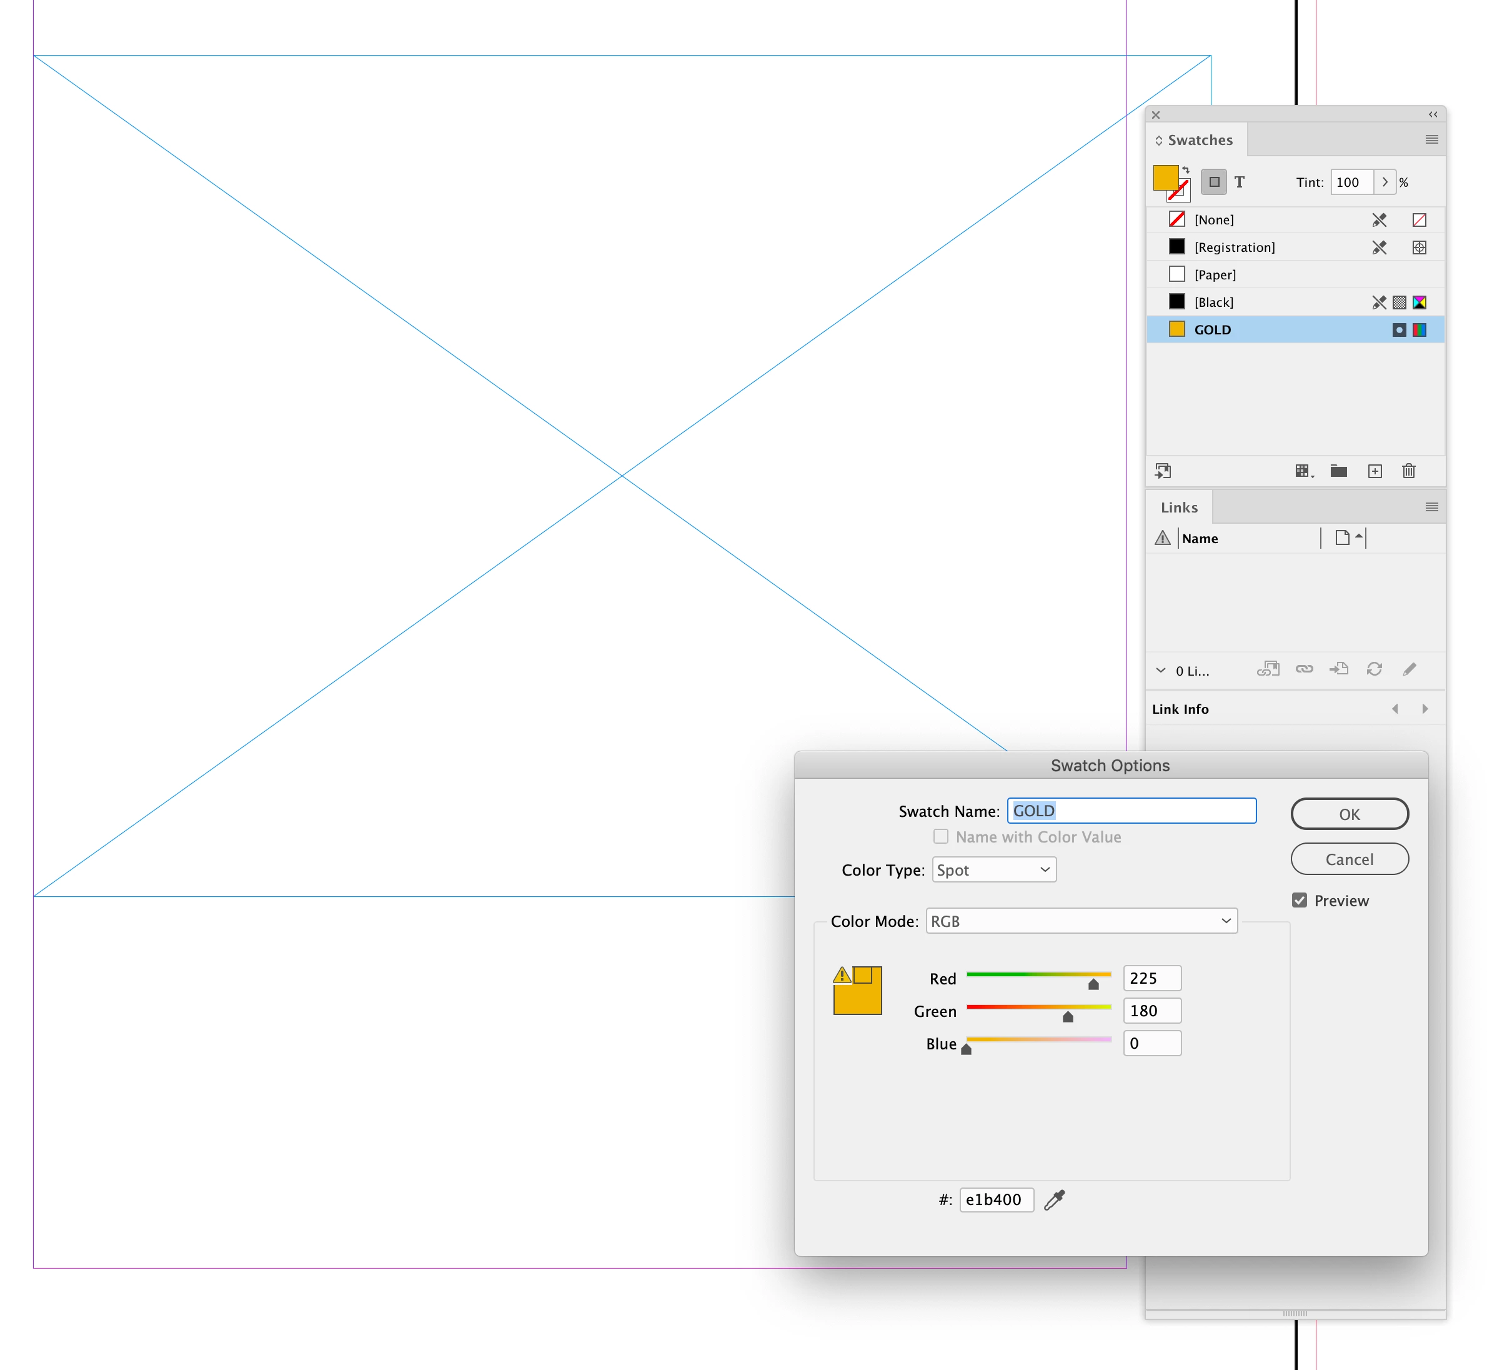
Task: Open the Swatches panel menu
Action: [x=1431, y=139]
